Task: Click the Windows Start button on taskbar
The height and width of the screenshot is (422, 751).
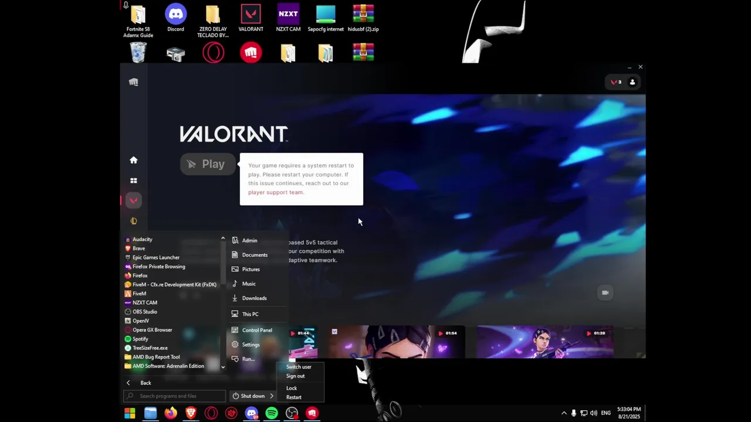Action: click(x=130, y=413)
